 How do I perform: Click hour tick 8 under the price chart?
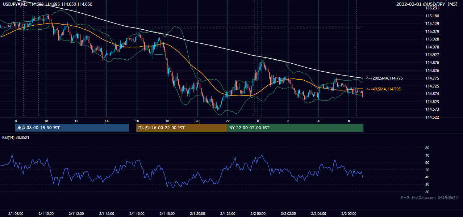(16, 120)
